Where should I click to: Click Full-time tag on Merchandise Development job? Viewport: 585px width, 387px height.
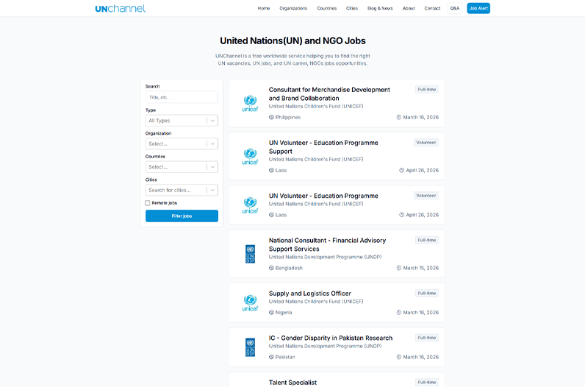(427, 89)
